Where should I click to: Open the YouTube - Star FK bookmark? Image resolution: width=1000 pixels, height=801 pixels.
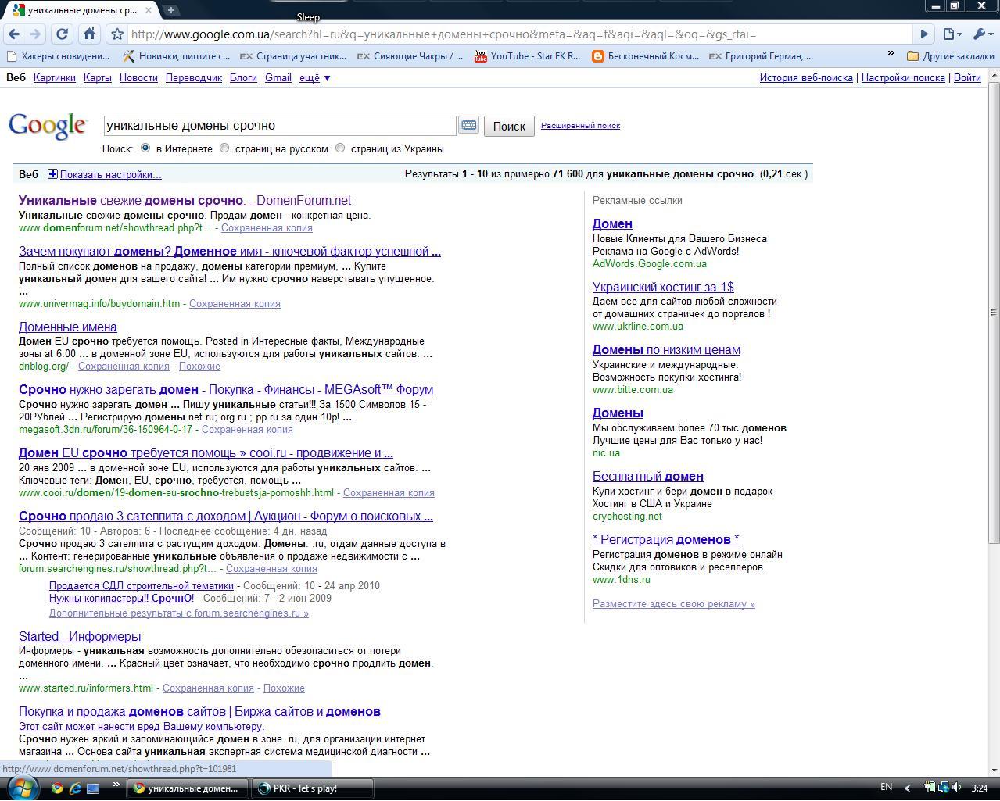pyautogui.click(x=528, y=56)
